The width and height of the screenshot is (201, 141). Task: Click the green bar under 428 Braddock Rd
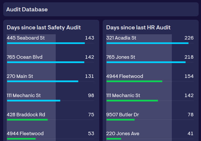[x=27, y=119]
